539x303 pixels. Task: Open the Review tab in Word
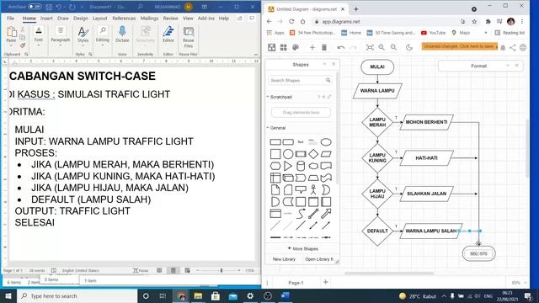170,19
